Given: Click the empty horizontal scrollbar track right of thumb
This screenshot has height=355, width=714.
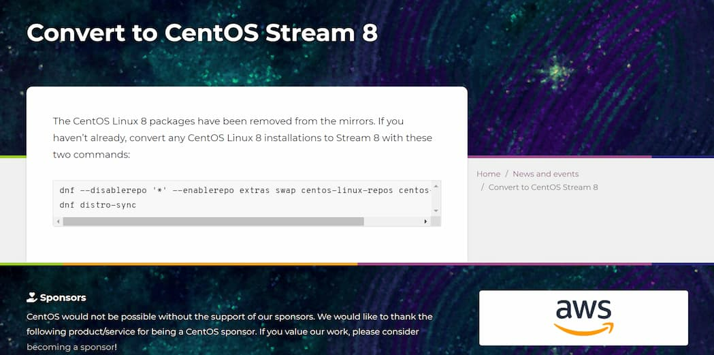Looking at the screenshot, I should (393, 221).
